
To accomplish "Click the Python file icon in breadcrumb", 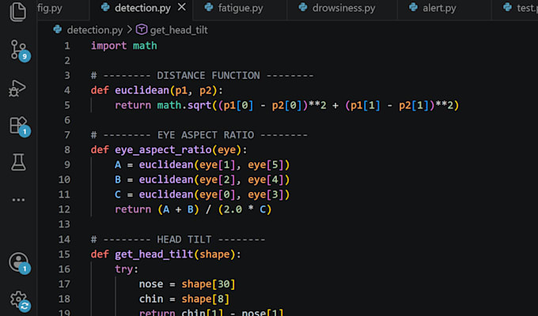I will coord(58,29).
